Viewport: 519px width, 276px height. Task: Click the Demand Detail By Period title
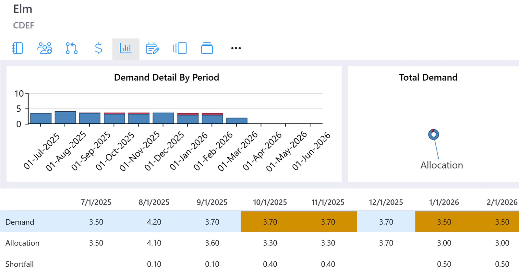[167, 77]
